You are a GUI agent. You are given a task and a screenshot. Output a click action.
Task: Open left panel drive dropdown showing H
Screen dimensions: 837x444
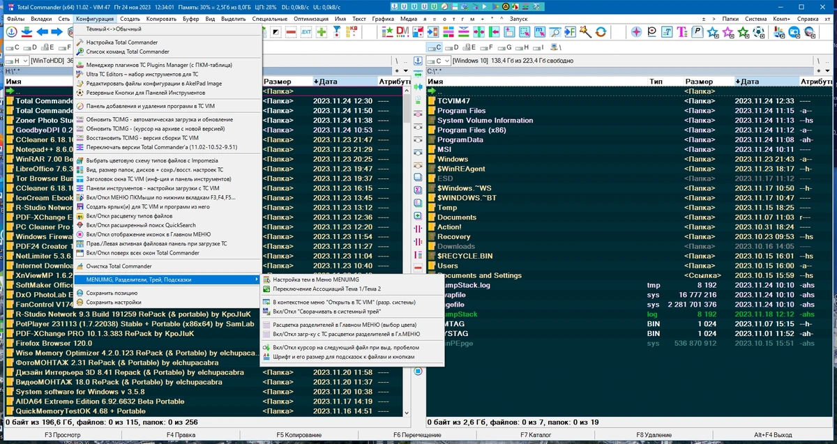point(17,61)
